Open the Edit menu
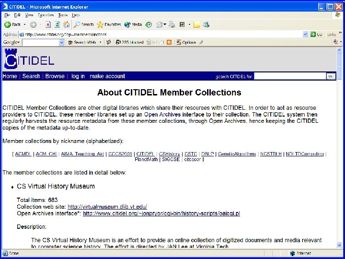345x259 pixels. click(17, 15)
